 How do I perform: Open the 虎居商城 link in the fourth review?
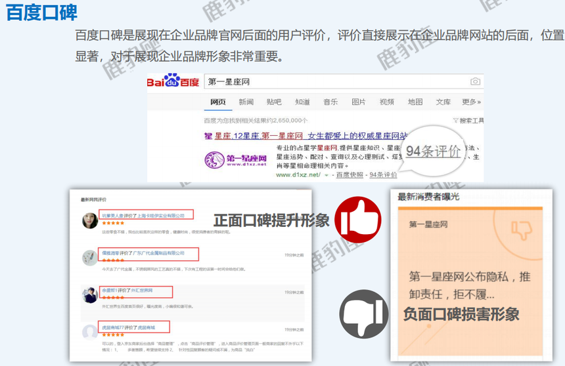(x=146, y=327)
